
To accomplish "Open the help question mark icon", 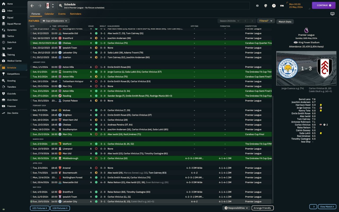I will pyautogui.click(x=274, y=6).
